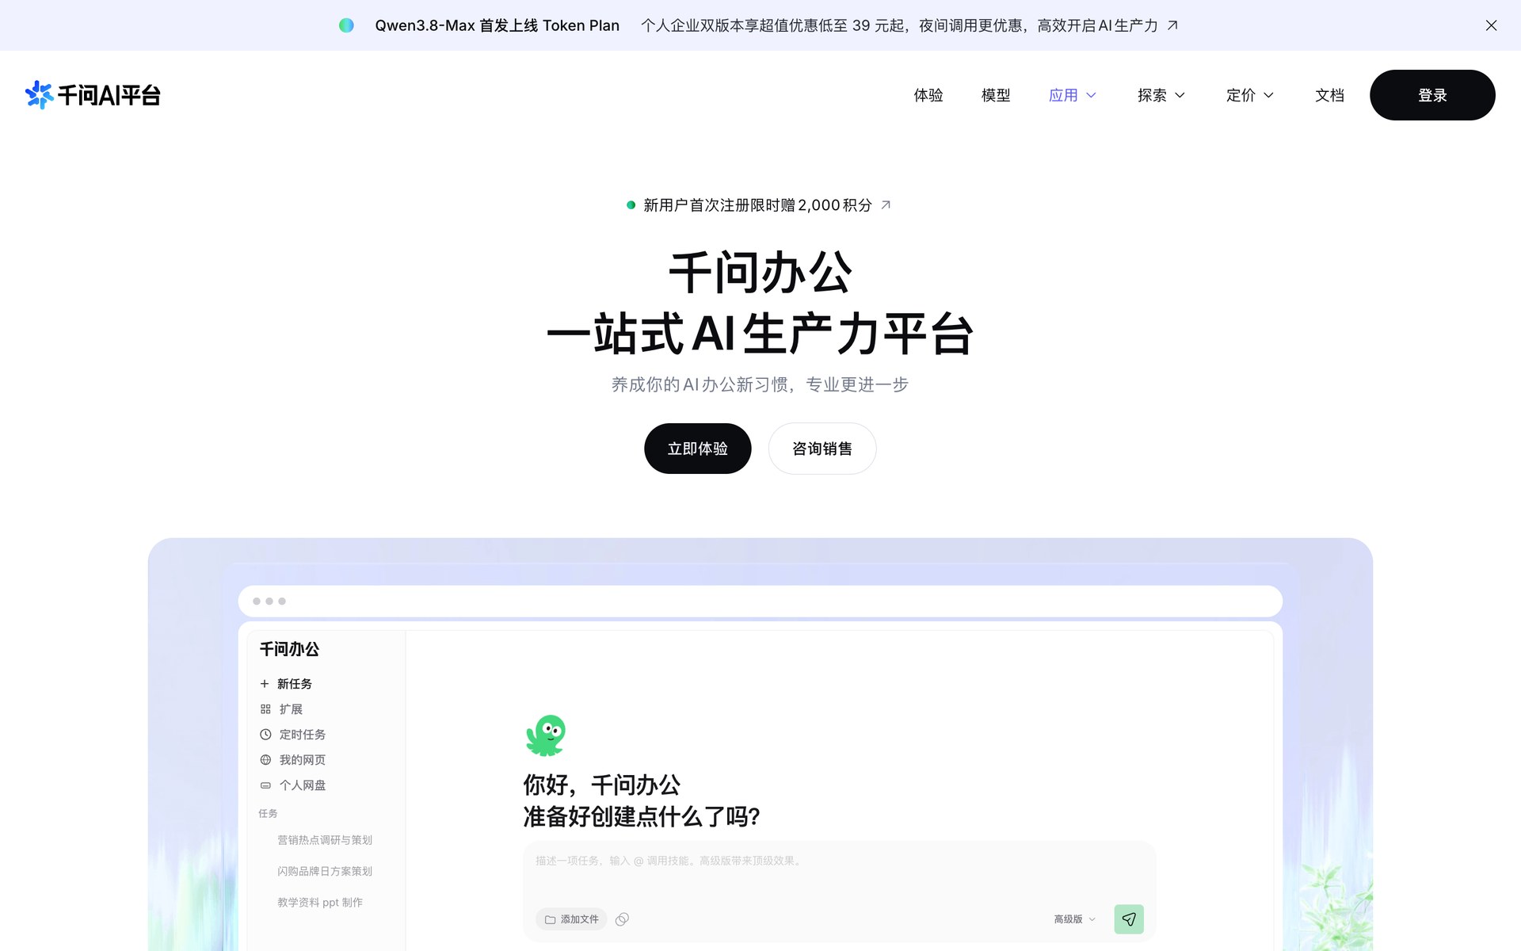Click the 定时任务 sidebar label

(303, 735)
